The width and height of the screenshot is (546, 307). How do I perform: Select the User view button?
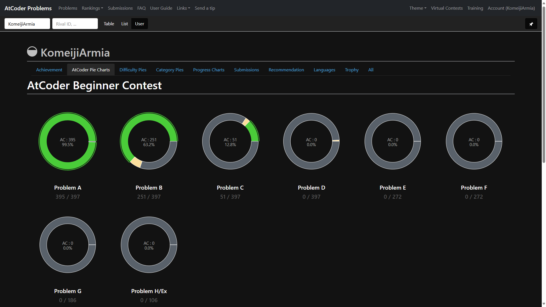click(139, 24)
